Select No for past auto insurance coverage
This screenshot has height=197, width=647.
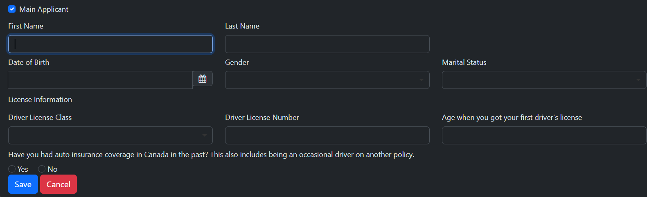coord(42,169)
